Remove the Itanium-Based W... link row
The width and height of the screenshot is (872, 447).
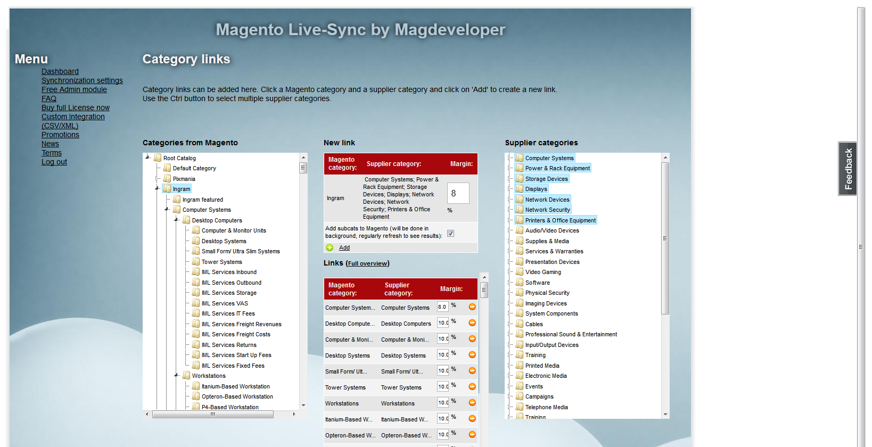click(x=472, y=418)
